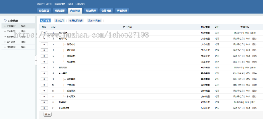The height and width of the screenshot is (119, 263).
Task: Click the 排序 button below the table
Action: (47, 115)
